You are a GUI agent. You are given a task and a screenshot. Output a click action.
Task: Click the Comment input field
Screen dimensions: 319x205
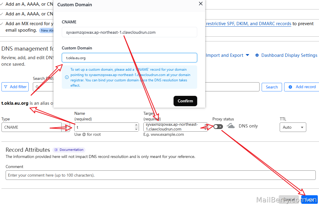click(x=161, y=175)
